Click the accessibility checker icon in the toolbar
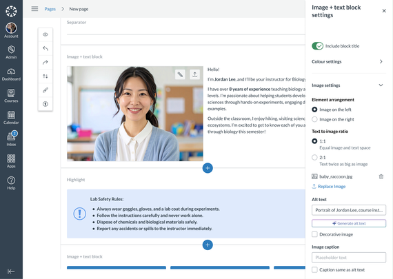393x279 pixels. pyautogui.click(x=46, y=104)
